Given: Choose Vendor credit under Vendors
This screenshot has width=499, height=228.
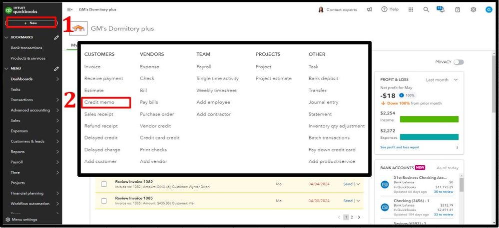Looking at the screenshot, I should click(155, 126).
